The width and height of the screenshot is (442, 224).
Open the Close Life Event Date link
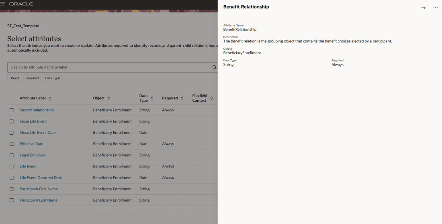37,133
